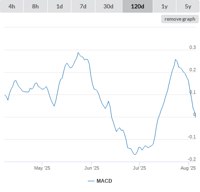Switch chart to 30d range
This screenshot has width=200, height=192.
108,6
